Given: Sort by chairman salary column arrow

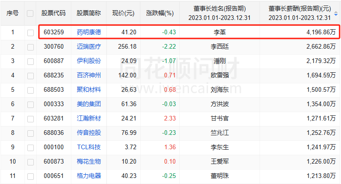Looking at the screenshot, I should point(336,13).
